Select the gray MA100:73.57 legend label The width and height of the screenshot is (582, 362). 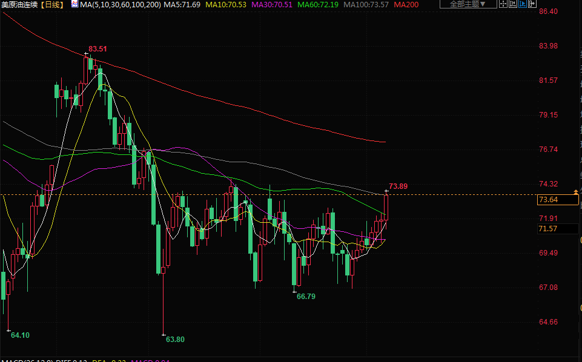coord(366,5)
